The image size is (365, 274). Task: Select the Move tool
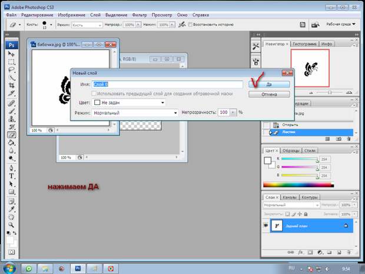click(11, 54)
